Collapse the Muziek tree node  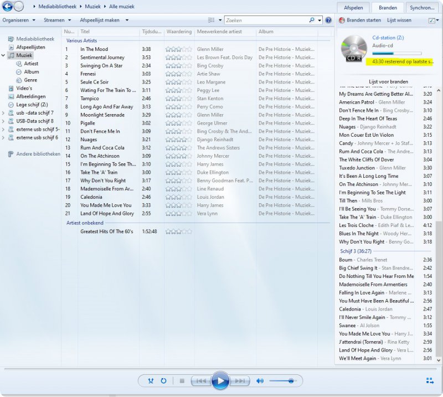pos(4,56)
